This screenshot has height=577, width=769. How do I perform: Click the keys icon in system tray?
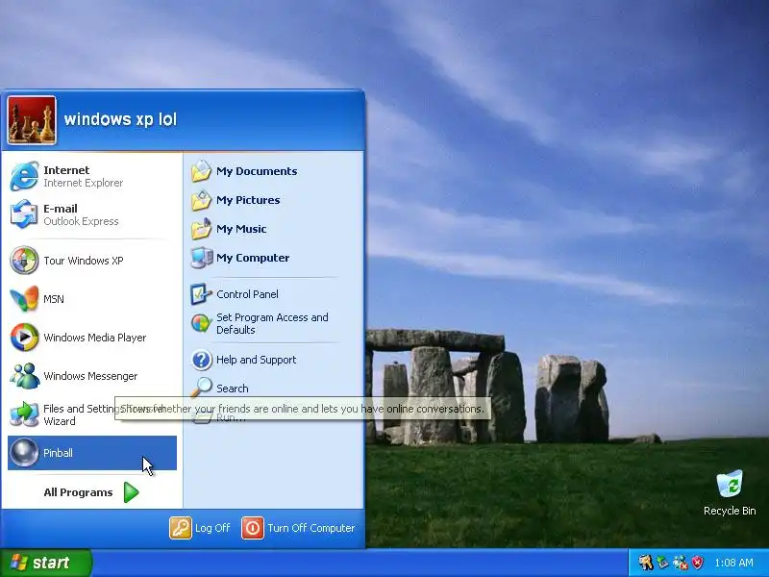coord(645,563)
